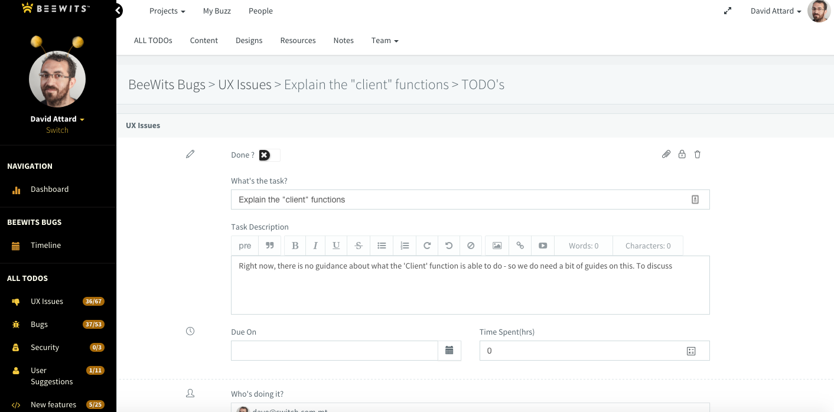Open the Resources tab
Image resolution: width=834 pixels, height=412 pixels.
(298, 40)
